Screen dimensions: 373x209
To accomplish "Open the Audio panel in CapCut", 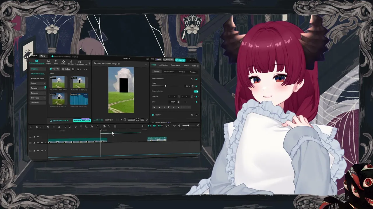I will click(48, 62).
